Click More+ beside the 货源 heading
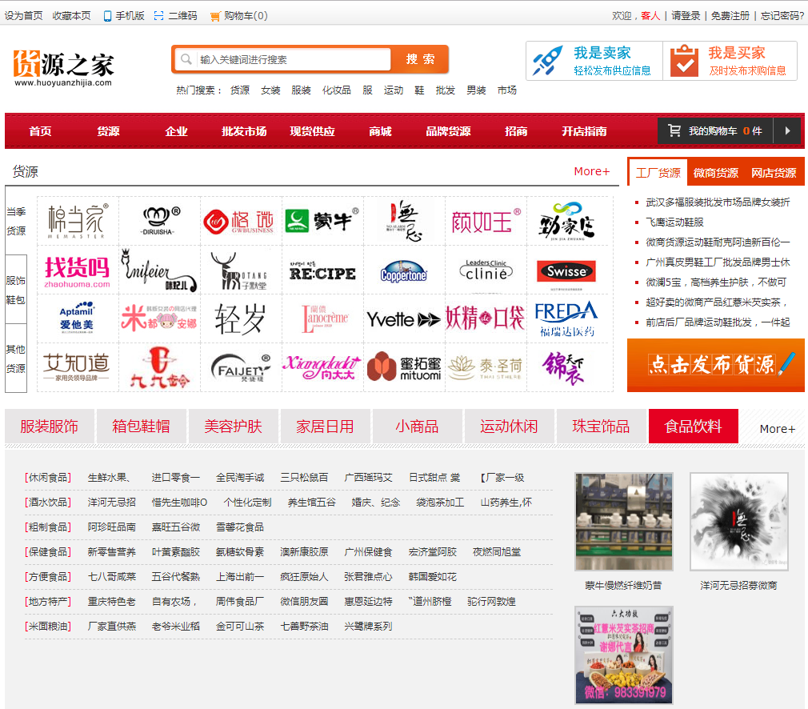 tap(591, 171)
